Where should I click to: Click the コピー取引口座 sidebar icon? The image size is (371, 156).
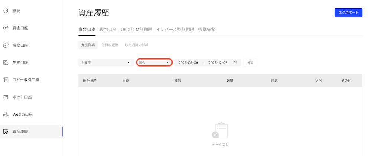click(x=6, y=80)
